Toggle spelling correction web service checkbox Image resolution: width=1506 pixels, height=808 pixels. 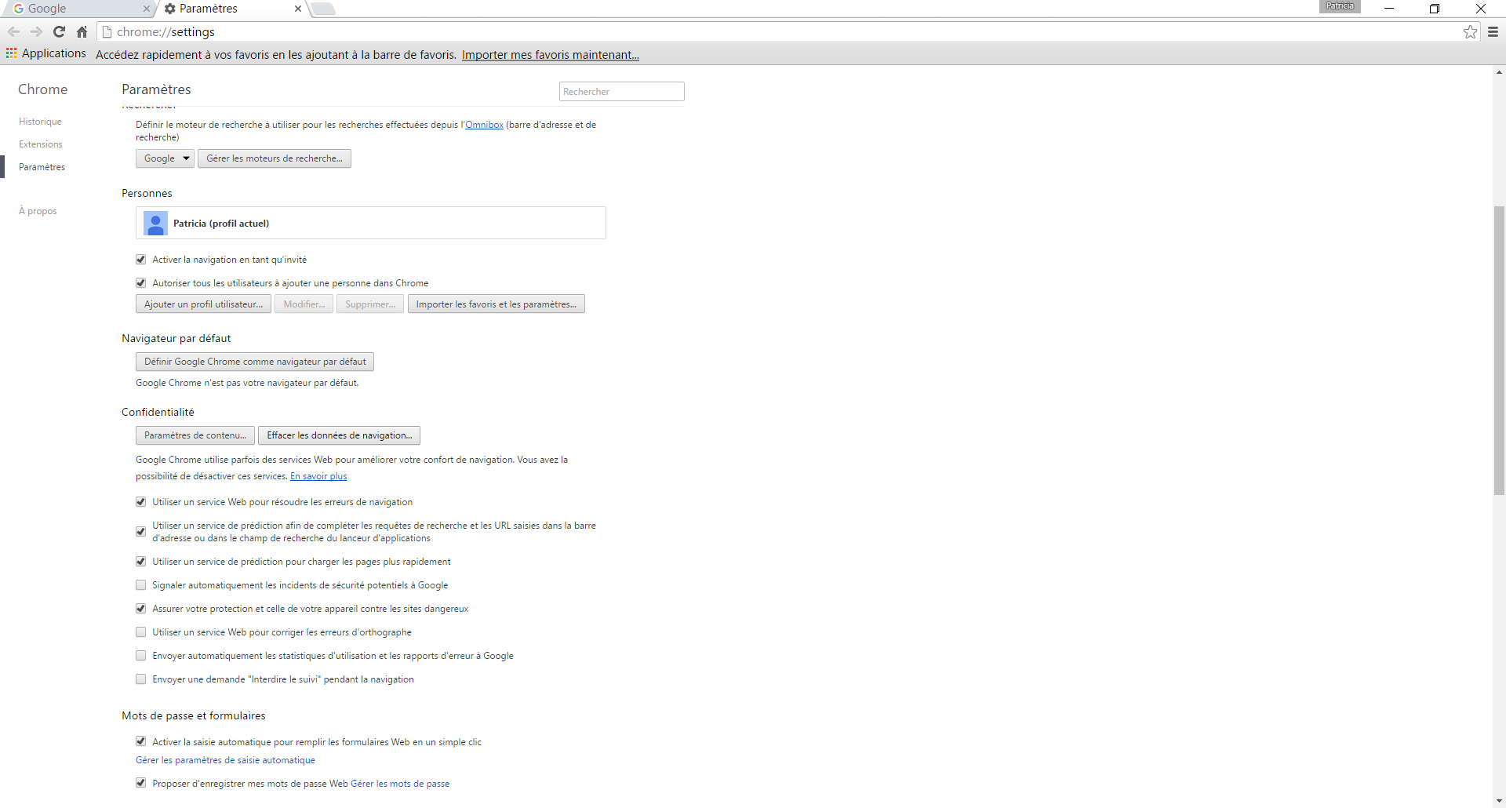141,632
